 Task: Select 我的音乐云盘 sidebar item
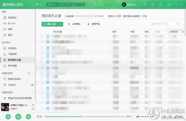pos(17,60)
